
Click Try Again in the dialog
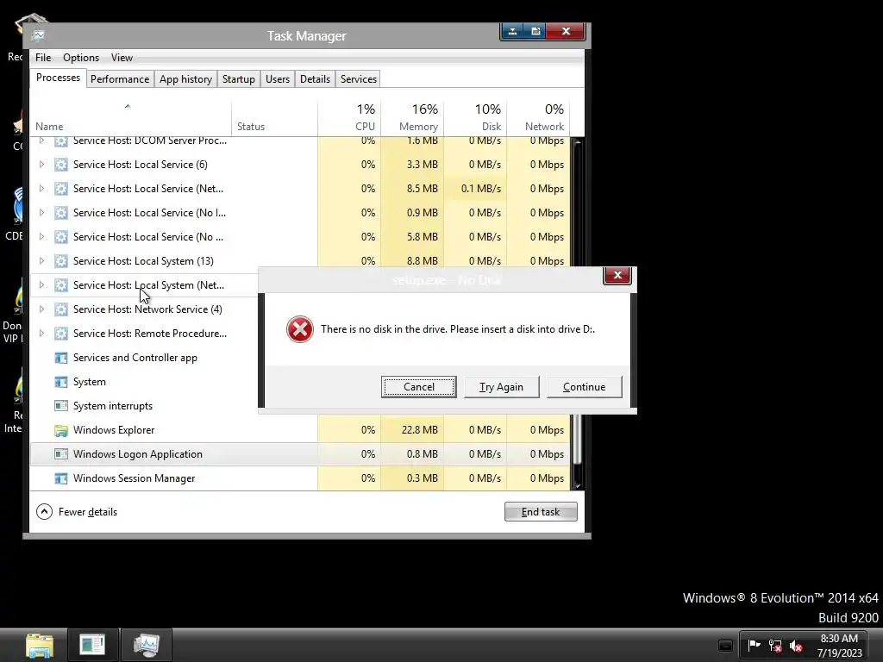click(x=501, y=387)
